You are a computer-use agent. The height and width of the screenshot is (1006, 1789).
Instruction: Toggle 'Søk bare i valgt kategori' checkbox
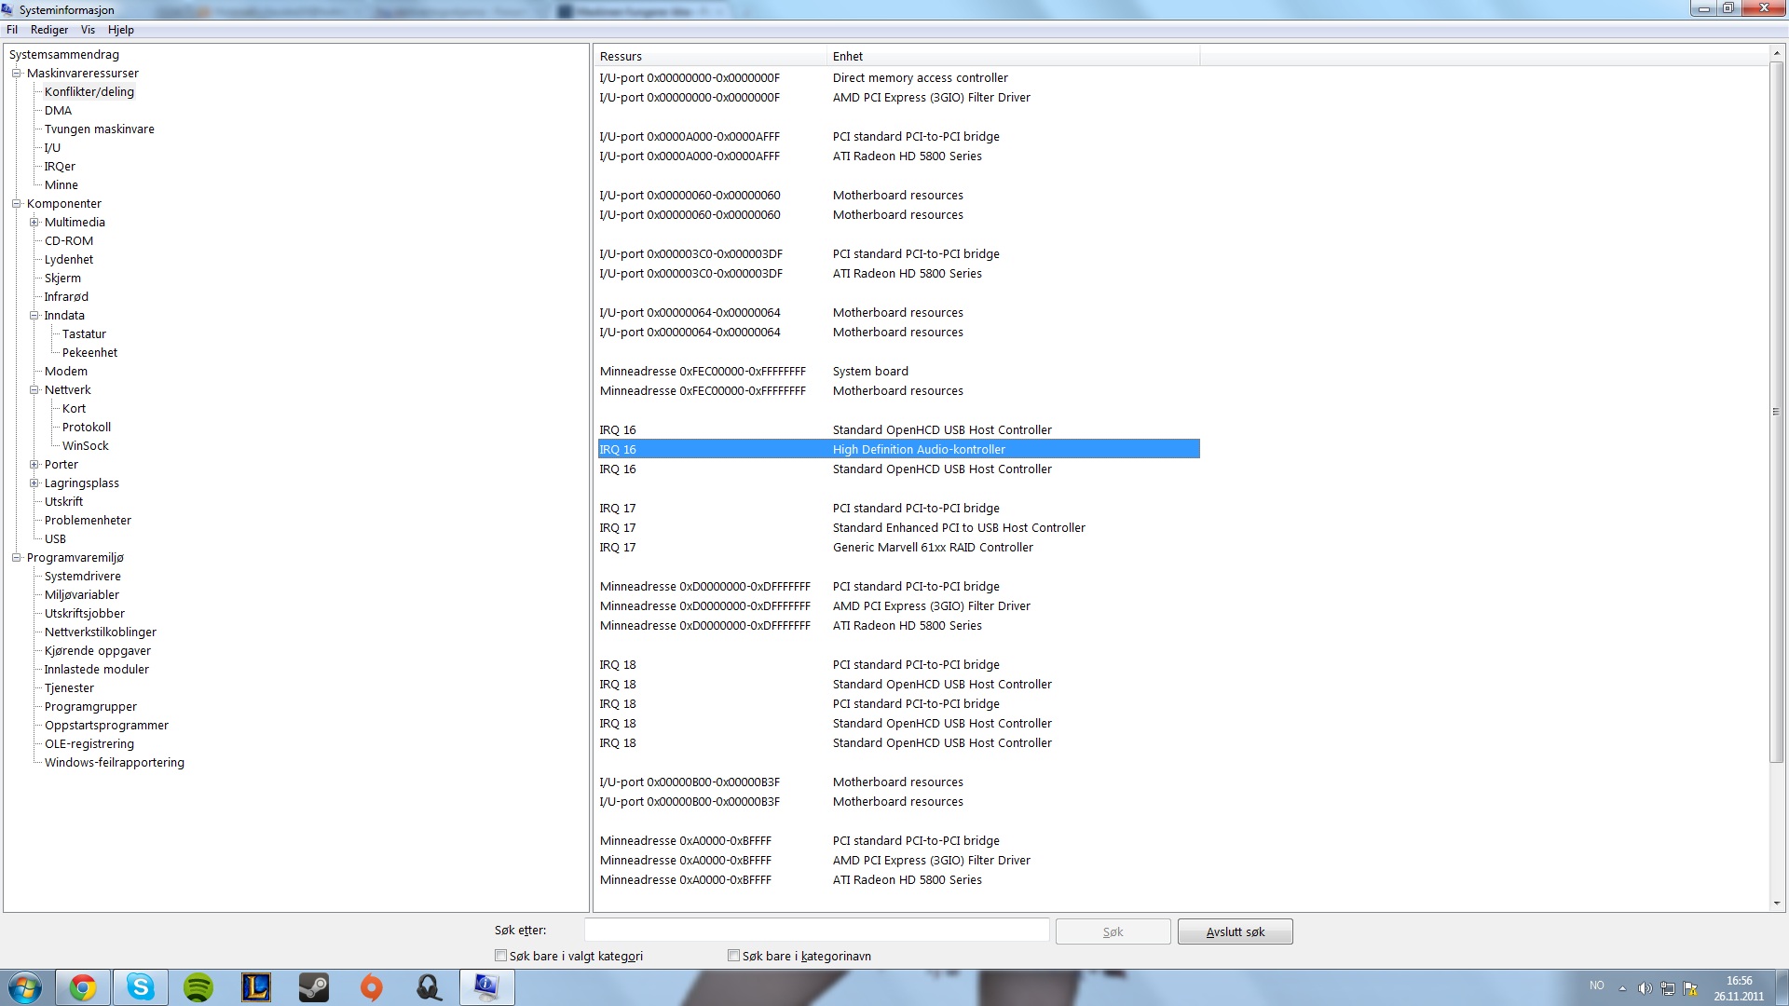pyautogui.click(x=500, y=956)
